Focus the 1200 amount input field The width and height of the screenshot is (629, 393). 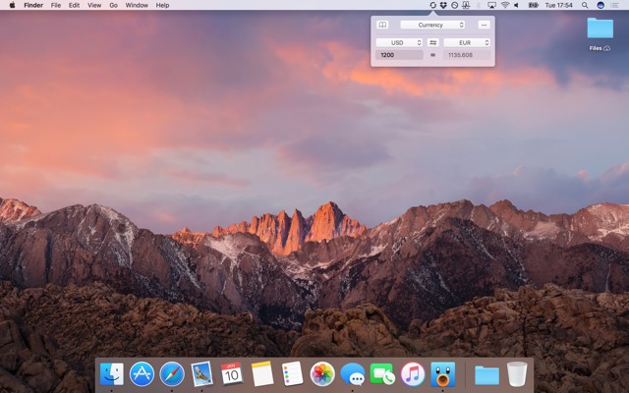click(x=399, y=55)
